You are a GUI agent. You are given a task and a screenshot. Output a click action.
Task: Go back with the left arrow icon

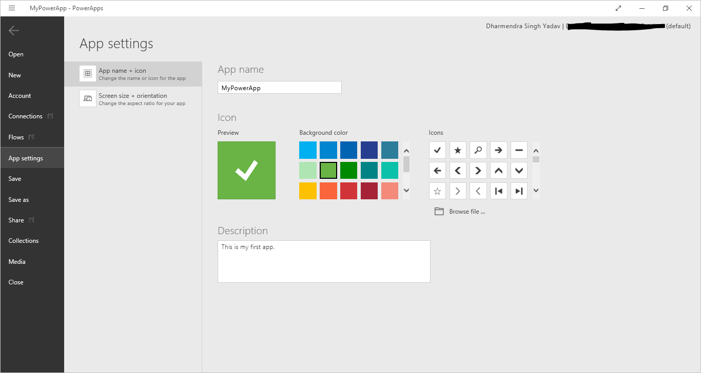coord(14,31)
